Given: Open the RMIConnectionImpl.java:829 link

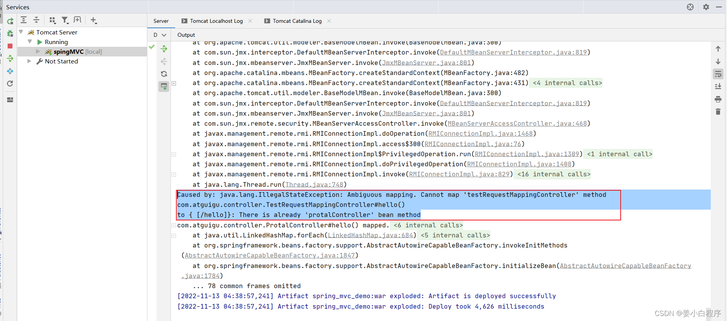Looking at the screenshot, I should 459,174.
